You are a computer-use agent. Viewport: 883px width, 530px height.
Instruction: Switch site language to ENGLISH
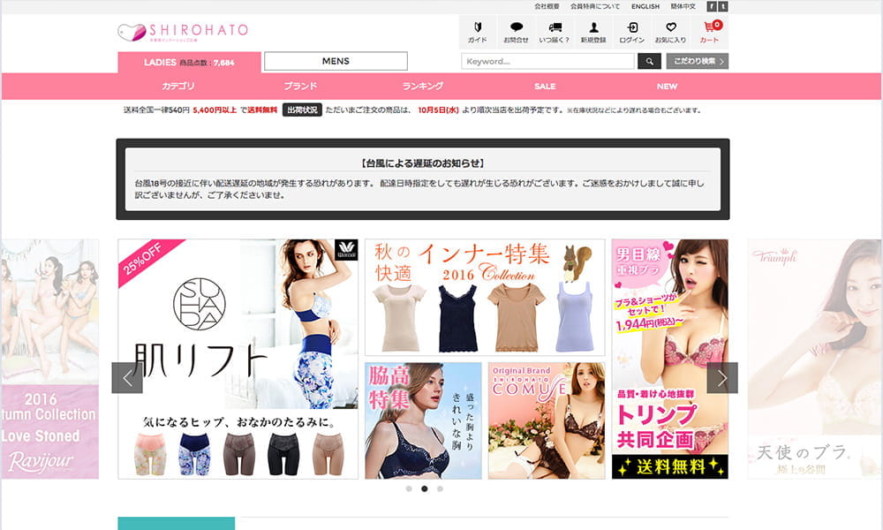pyautogui.click(x=645, y=6)
